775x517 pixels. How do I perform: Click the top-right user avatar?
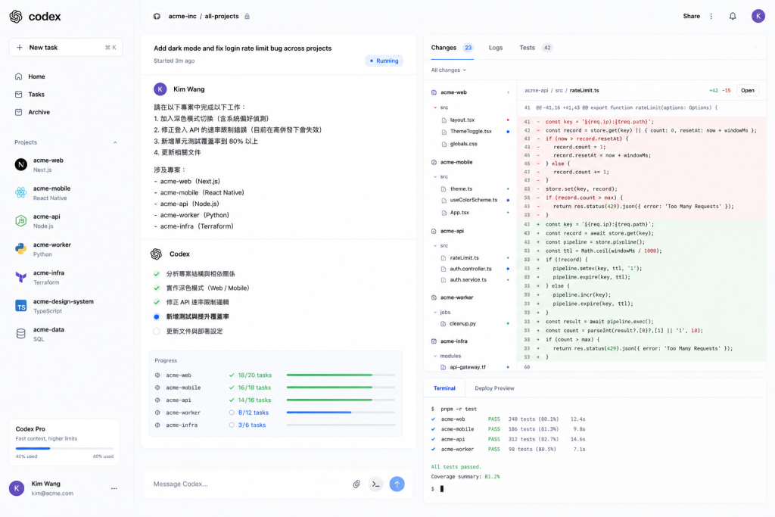coord(758,17)
